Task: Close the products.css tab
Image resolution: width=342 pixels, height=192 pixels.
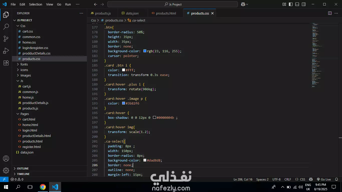Action: click(212, 13)
